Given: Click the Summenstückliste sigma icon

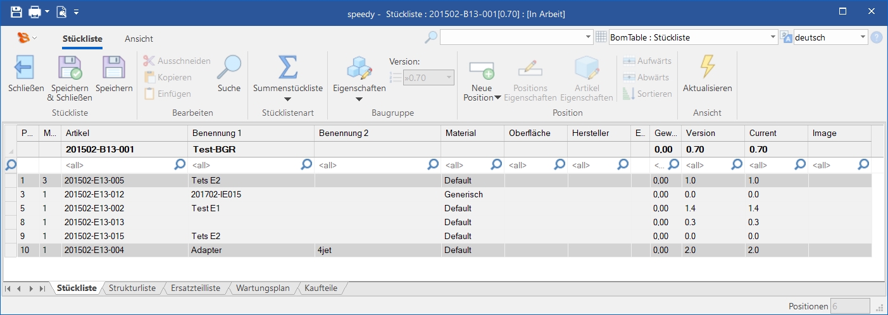Looking at the screenshot, I should pyautogui.click(x=287, y=67).
